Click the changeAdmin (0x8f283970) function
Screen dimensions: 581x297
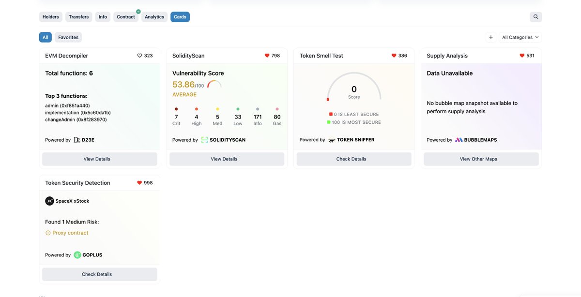(76, 119)
